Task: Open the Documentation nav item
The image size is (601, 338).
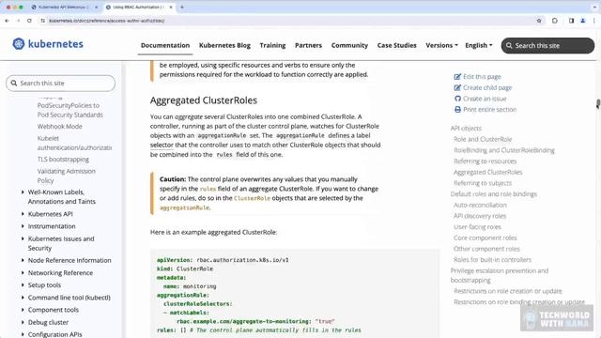Action: coord(165,45)
